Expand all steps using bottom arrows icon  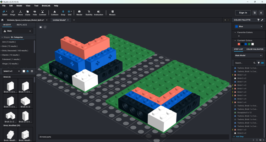(257, 140)
